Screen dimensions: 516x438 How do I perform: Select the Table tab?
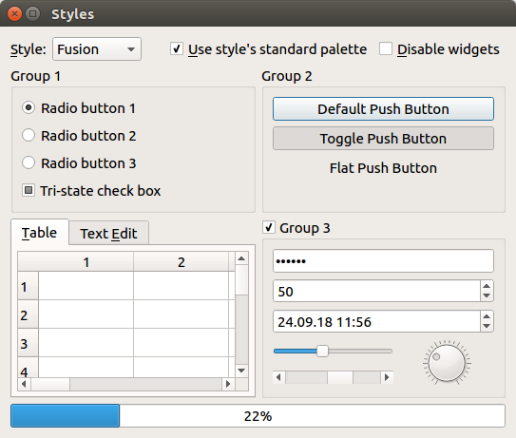(x=40, y=233)
